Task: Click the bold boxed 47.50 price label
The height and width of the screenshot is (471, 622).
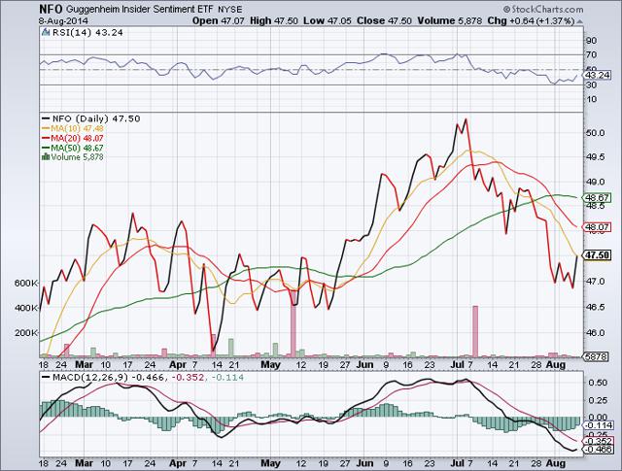Action: (x=598, y=255)
